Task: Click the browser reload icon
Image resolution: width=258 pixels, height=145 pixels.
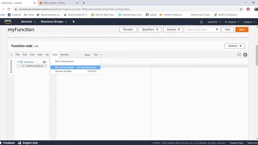Action: [x=9, y=9]
